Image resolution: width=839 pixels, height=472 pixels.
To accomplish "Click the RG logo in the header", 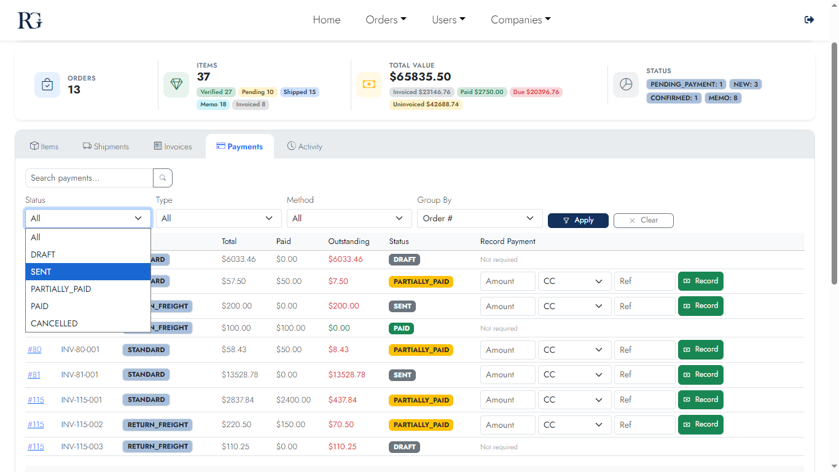I will pos(29,20).
